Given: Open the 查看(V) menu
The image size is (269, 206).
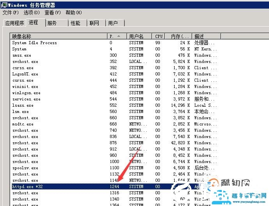Looking at the screenshot, I should (53, 13).
